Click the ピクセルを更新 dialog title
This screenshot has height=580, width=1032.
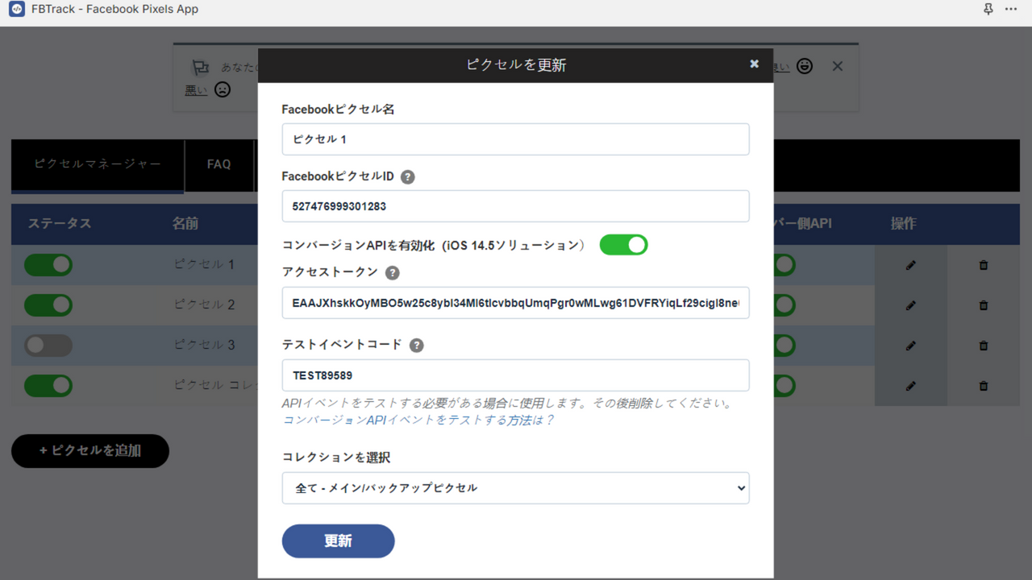pos(516,65)
